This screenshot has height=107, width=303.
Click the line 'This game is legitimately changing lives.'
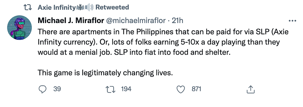tap(105, 73)
